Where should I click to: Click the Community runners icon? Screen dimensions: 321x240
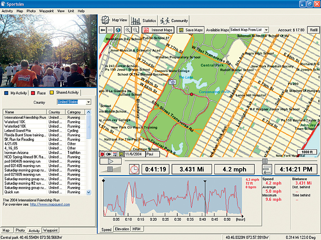[x=165, y=21]
